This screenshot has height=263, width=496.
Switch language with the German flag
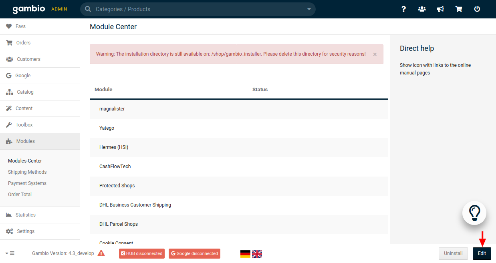pyautogui.click(x=245, y=254)
